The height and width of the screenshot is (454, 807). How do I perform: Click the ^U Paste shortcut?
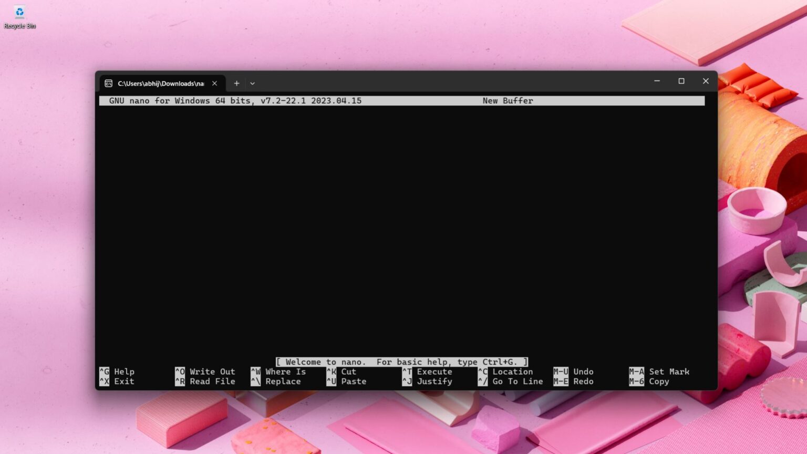pyautogui.click(x=347, y=381)
